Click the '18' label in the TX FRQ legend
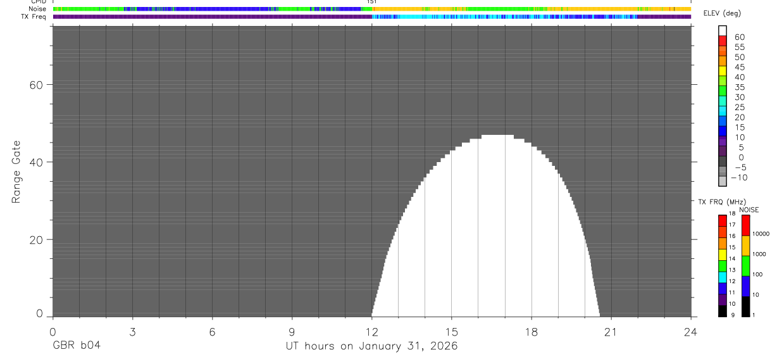The height and width of the screenshot is (359, 777). (x=732, y=214)
